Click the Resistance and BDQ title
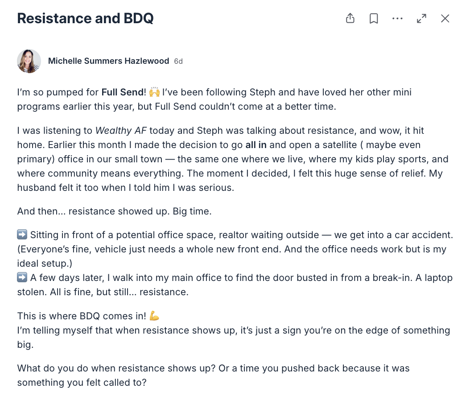 [x=86, y=18]
